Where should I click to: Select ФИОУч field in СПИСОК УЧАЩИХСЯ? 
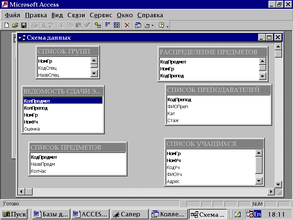(211, 175)
